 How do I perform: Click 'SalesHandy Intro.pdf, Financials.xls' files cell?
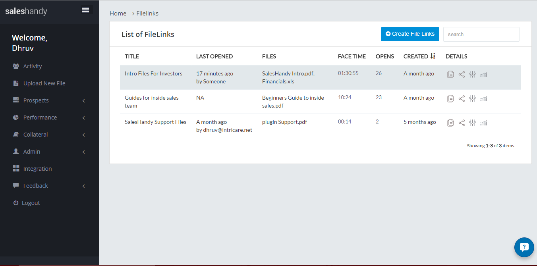click(288, 77)
